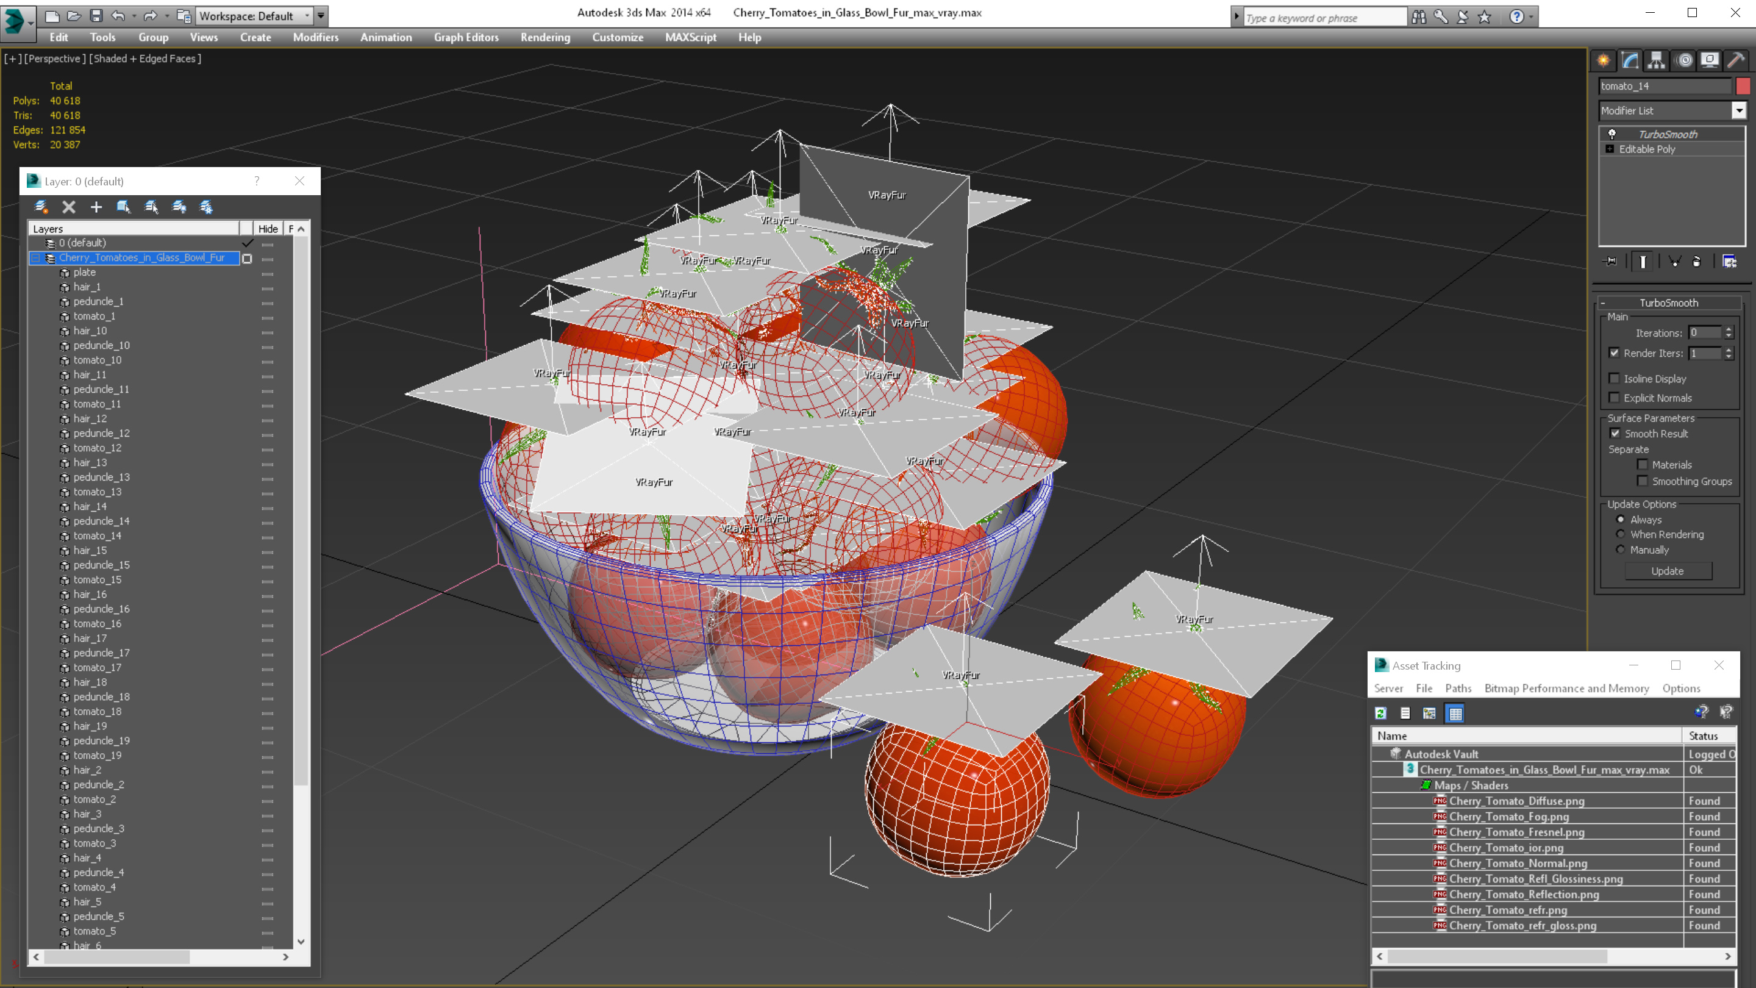Click the Undo arrow icon
This screenshot has width=1756, height=988.
[x=118, y=16]
